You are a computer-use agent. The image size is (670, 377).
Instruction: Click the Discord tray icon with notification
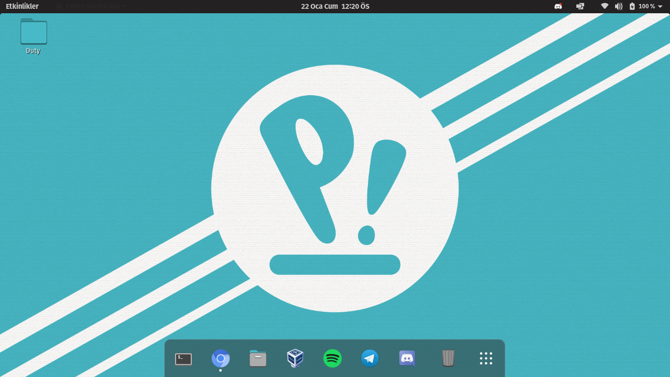pyautogui.click(x=558, y=6)
